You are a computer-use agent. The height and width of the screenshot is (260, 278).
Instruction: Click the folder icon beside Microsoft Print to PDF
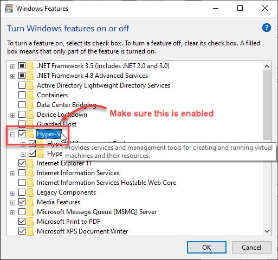(x=30, y=222)
